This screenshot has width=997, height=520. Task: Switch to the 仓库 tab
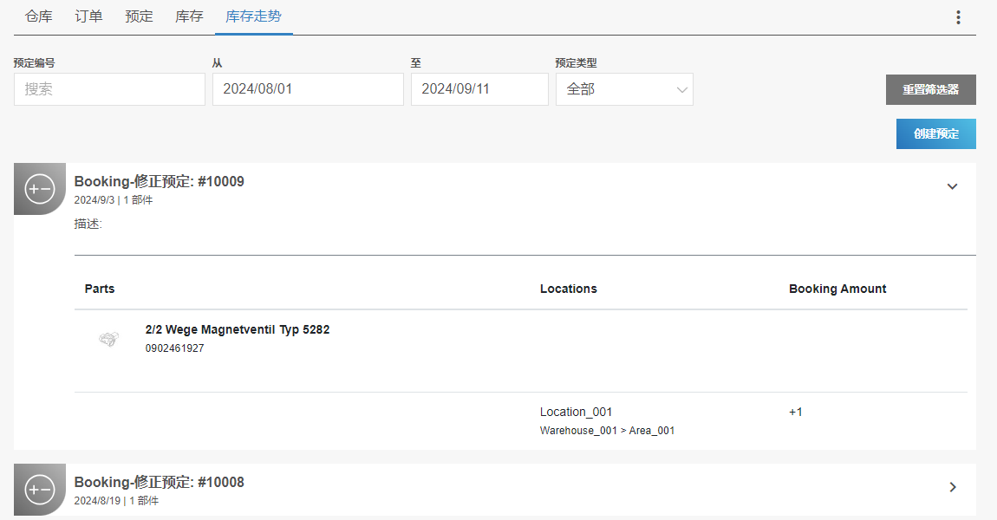point(39,16)
